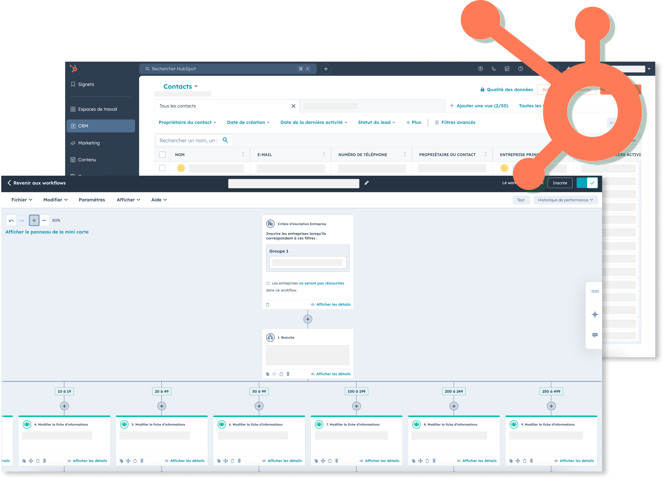The width and height of the screenshot is (664, 479).
Task: Delete the 1. Branche action with trash icon
Action: (x=288, y=374)
